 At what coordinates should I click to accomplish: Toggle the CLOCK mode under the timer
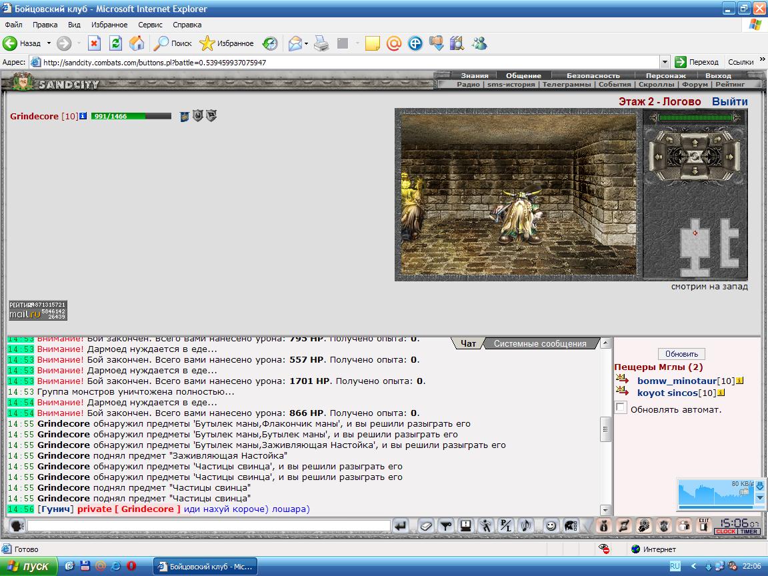point(725,531)
